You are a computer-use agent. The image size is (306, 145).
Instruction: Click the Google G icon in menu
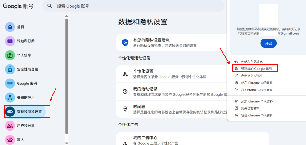pyautogui.click(x=236, y=69)
